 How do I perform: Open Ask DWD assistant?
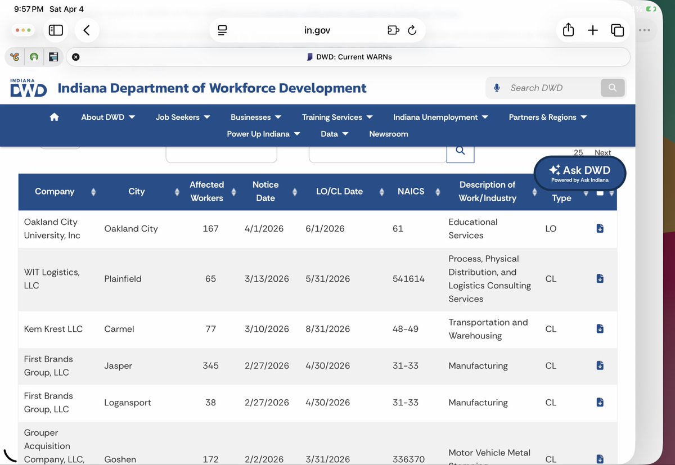(x=579, y=173)
